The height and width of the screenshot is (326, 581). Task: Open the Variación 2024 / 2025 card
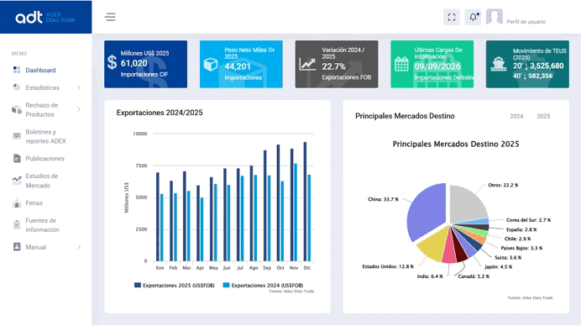(337, 64)
